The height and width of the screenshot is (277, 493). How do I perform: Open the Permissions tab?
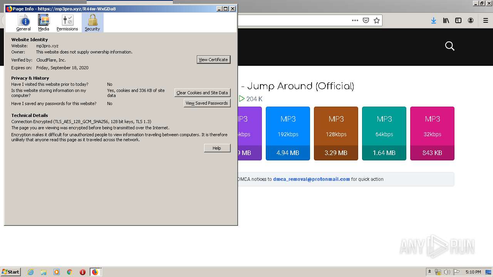pos(67,23)
